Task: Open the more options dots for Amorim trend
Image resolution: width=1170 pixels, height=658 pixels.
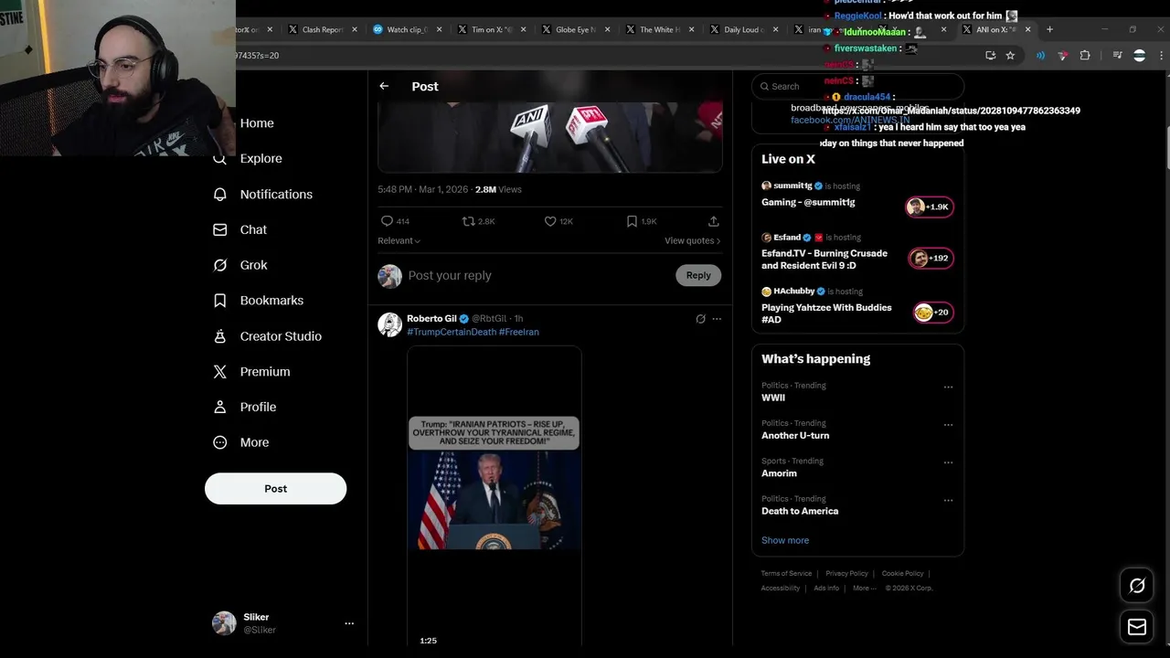Action: [948, 462]
